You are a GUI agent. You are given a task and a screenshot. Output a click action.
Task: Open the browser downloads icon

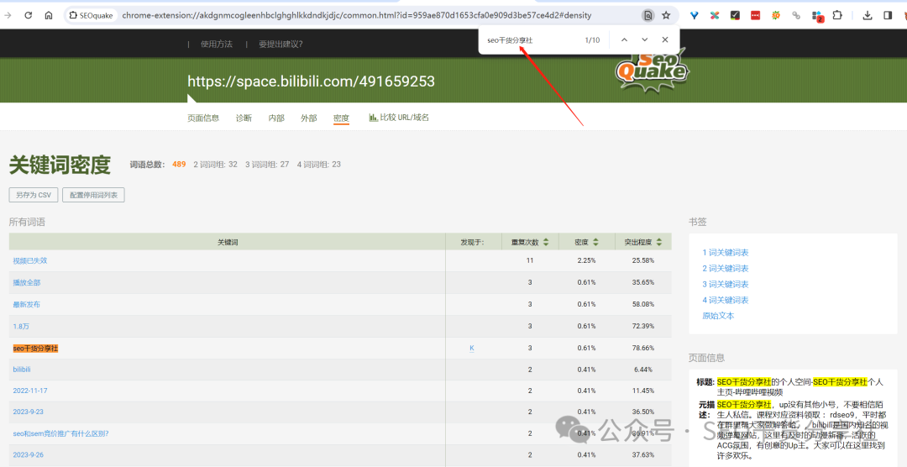click(x=867, y=16)
